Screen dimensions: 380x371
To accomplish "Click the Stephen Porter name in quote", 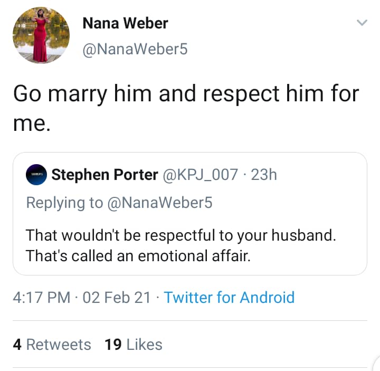I will (x=104, y=175).
